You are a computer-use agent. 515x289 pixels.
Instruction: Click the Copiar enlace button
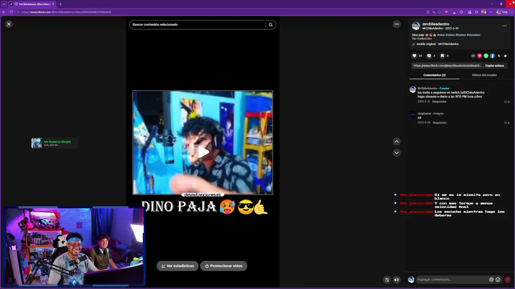pos(494,65)
